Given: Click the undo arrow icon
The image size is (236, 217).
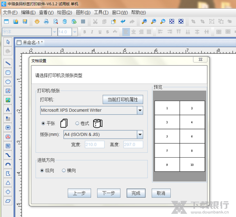Looking at the screenshot, I should 123,22.
